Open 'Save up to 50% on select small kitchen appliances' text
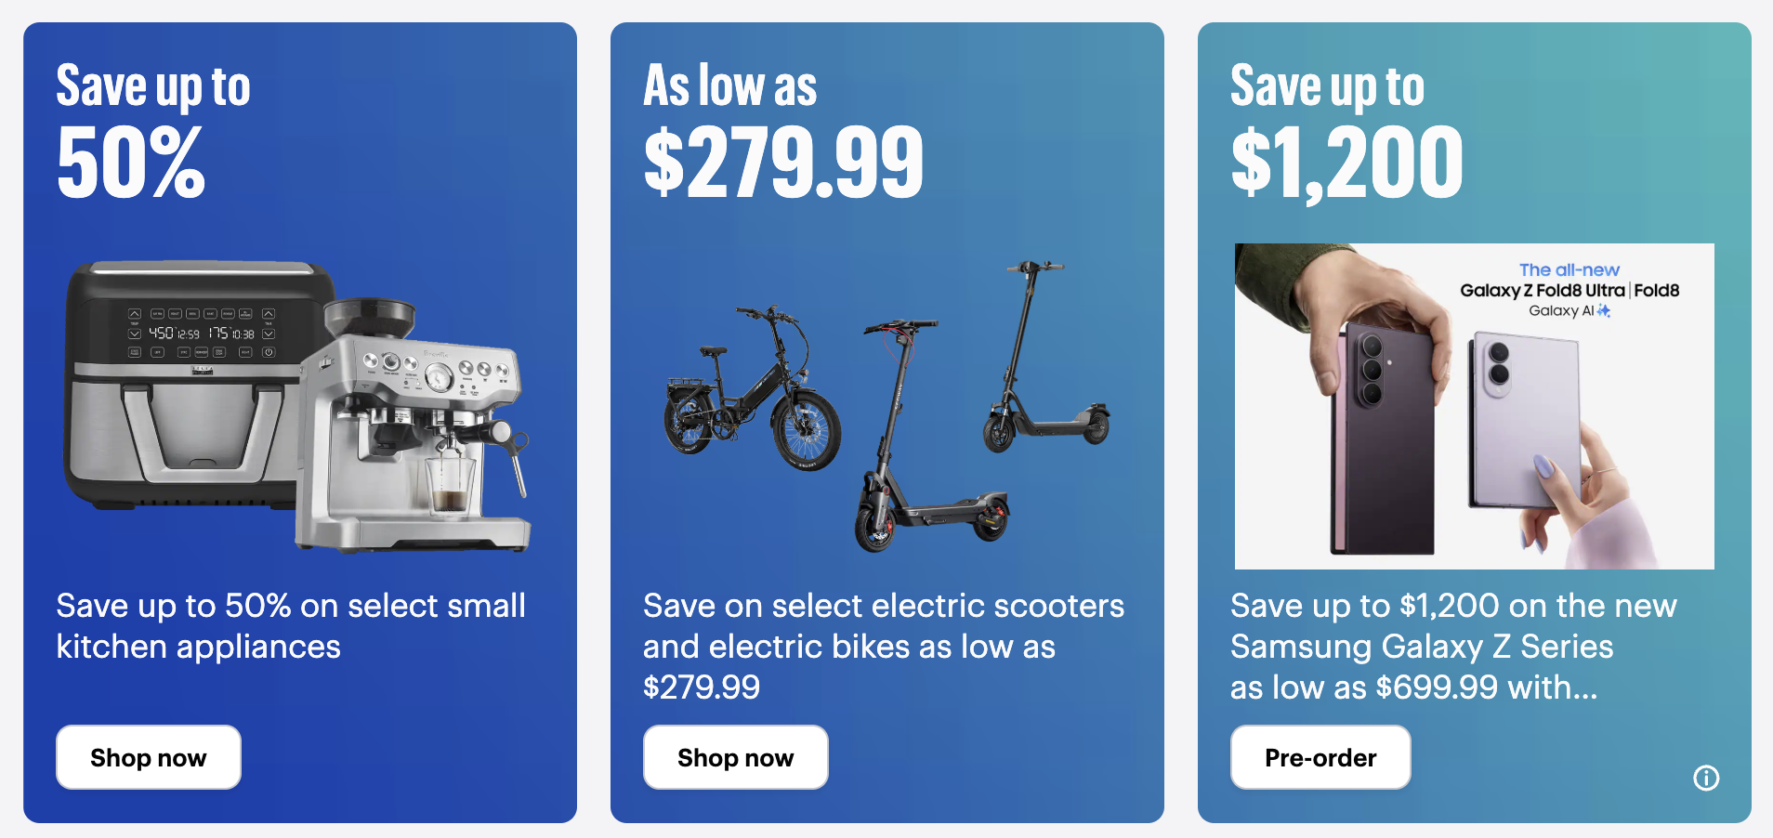This screenshot has width=1773, height=838. (291, 626)
